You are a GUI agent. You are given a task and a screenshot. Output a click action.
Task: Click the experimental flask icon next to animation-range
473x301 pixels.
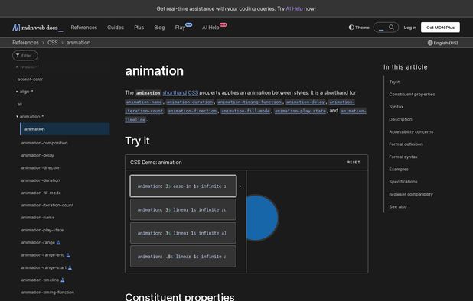pyautogui.click(x=58, y=243)
